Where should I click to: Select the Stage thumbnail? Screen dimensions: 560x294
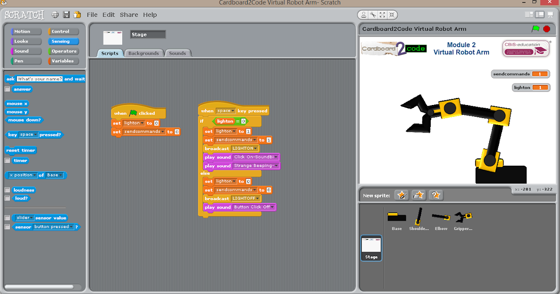[371, 248]
